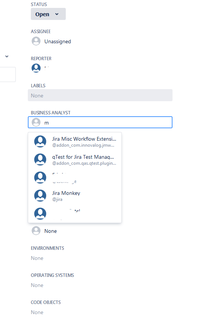221x322 pixels.
Task: Click the Operating Systems None value
Action: click(x=37, y=285)
